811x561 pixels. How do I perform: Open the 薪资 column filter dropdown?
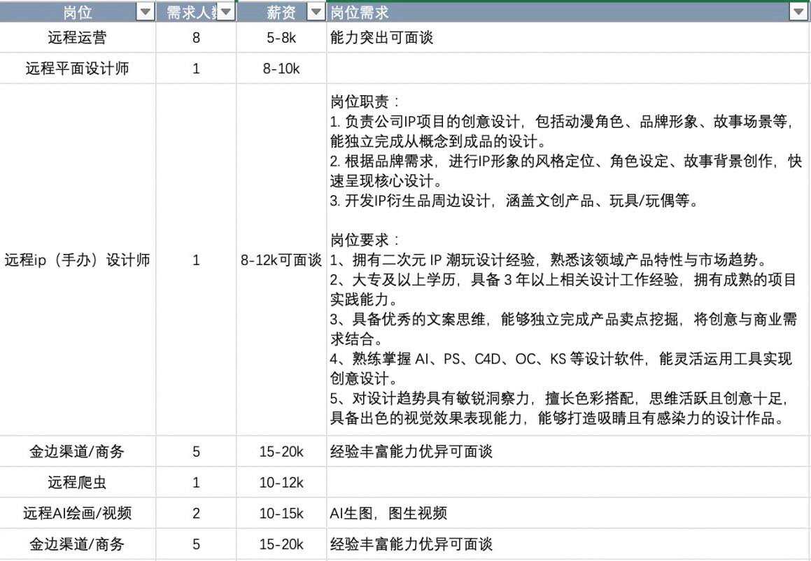pyautogui.click(x=316, y=12)
